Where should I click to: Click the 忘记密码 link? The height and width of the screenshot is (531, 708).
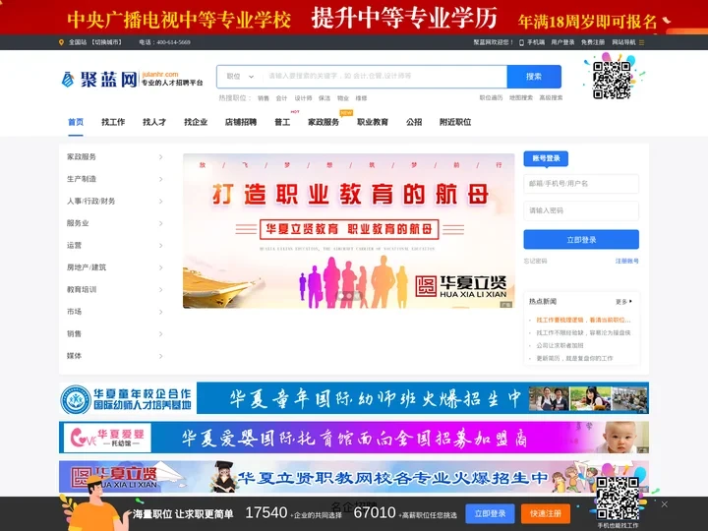(535, 261)
